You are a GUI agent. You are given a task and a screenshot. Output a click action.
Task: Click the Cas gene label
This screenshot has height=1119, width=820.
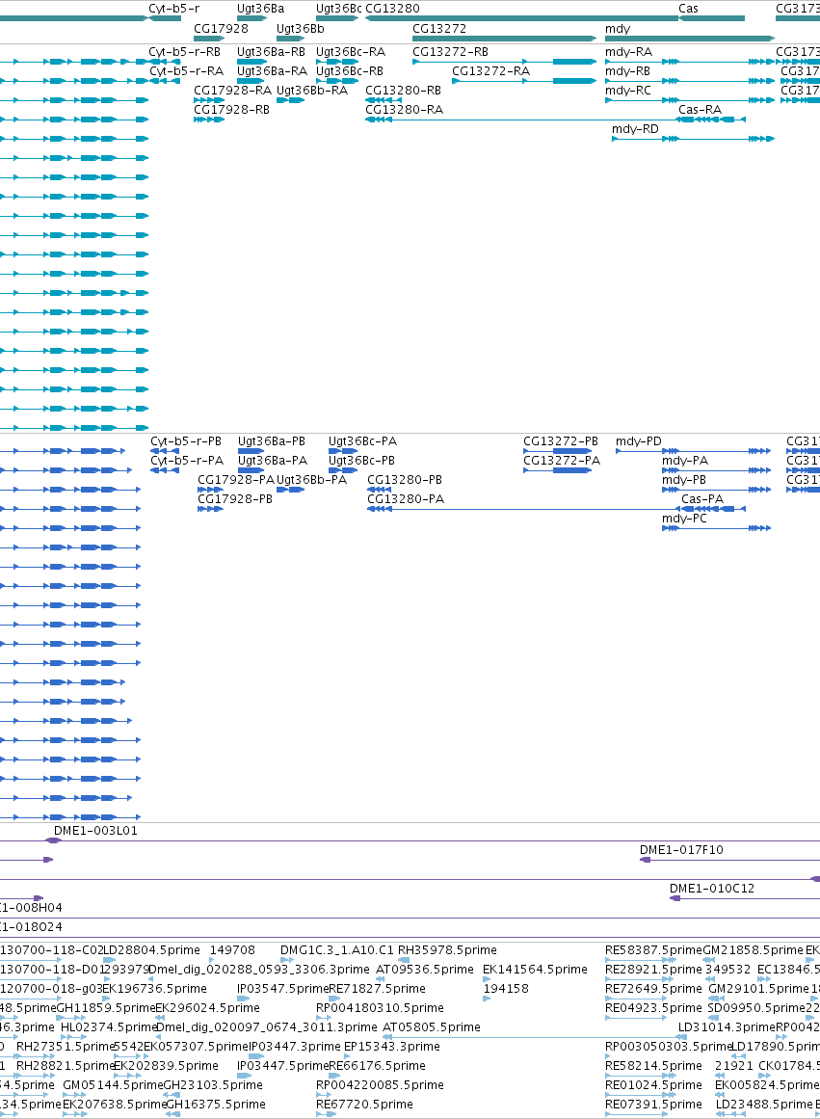coord(688,9)
